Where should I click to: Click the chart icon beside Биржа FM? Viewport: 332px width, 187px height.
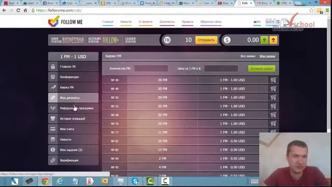pyautogui.click(x=53, y=87)
